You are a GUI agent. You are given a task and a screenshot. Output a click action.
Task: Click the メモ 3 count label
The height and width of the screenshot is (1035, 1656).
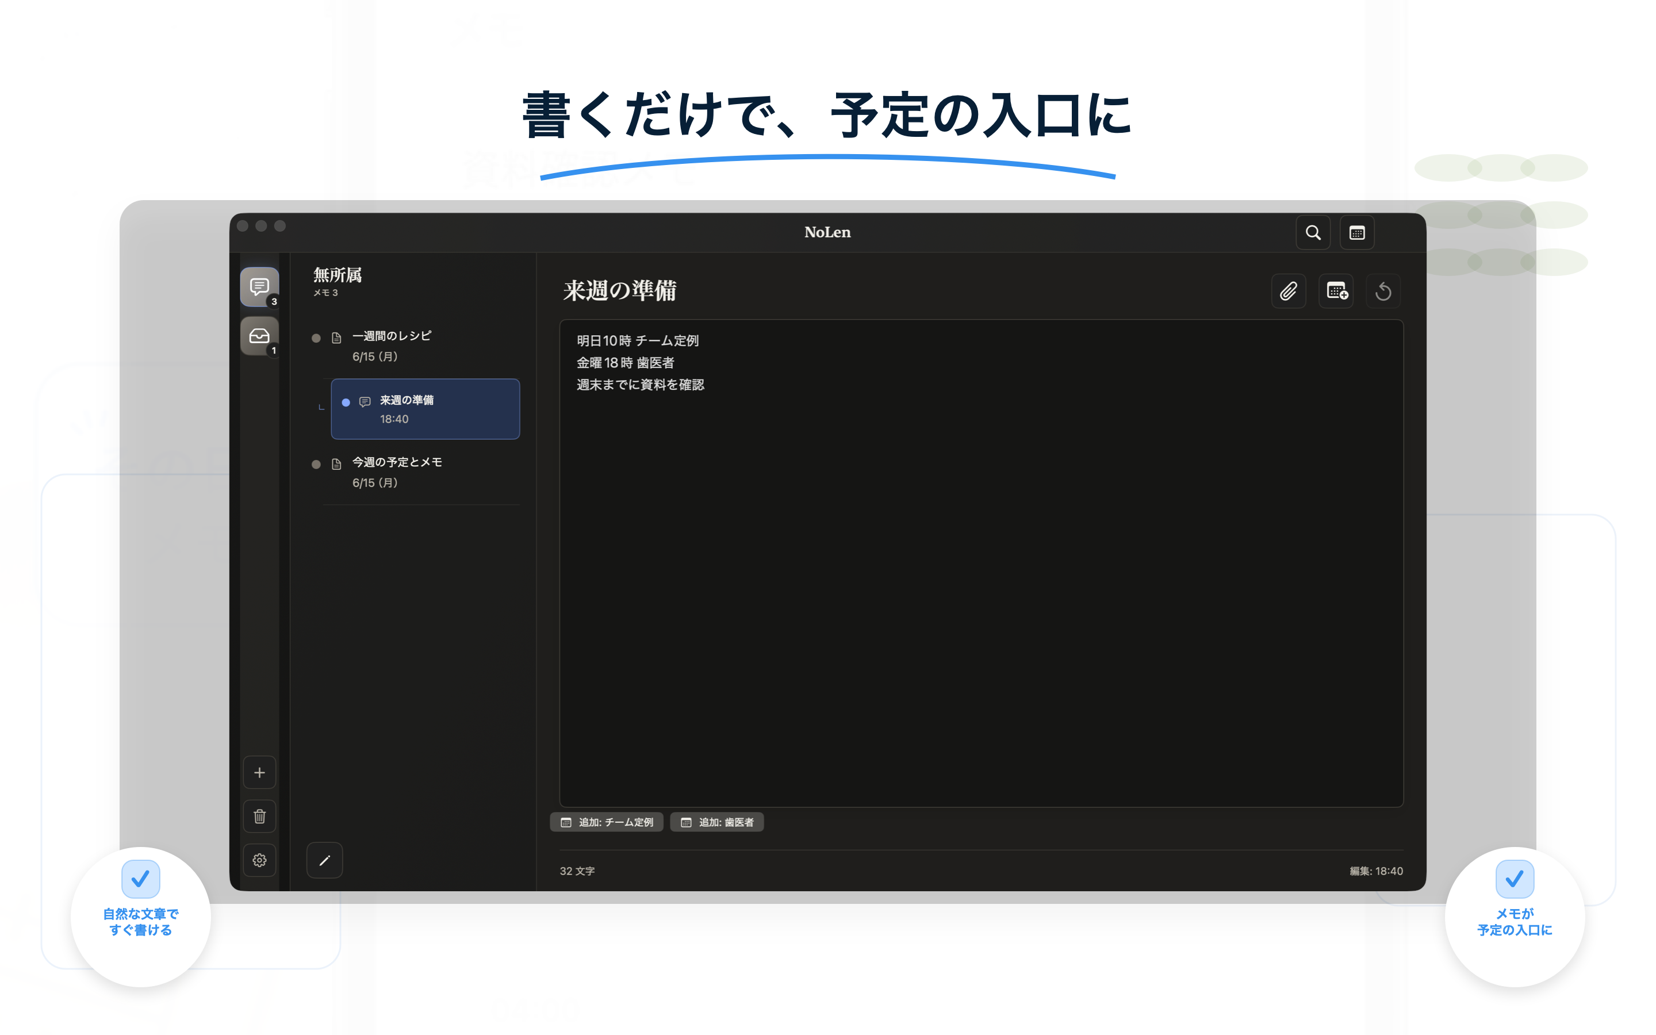pyautogui.click(x=325, y=292)
